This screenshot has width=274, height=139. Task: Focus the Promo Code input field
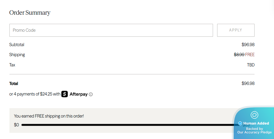[x=111, y=30]
